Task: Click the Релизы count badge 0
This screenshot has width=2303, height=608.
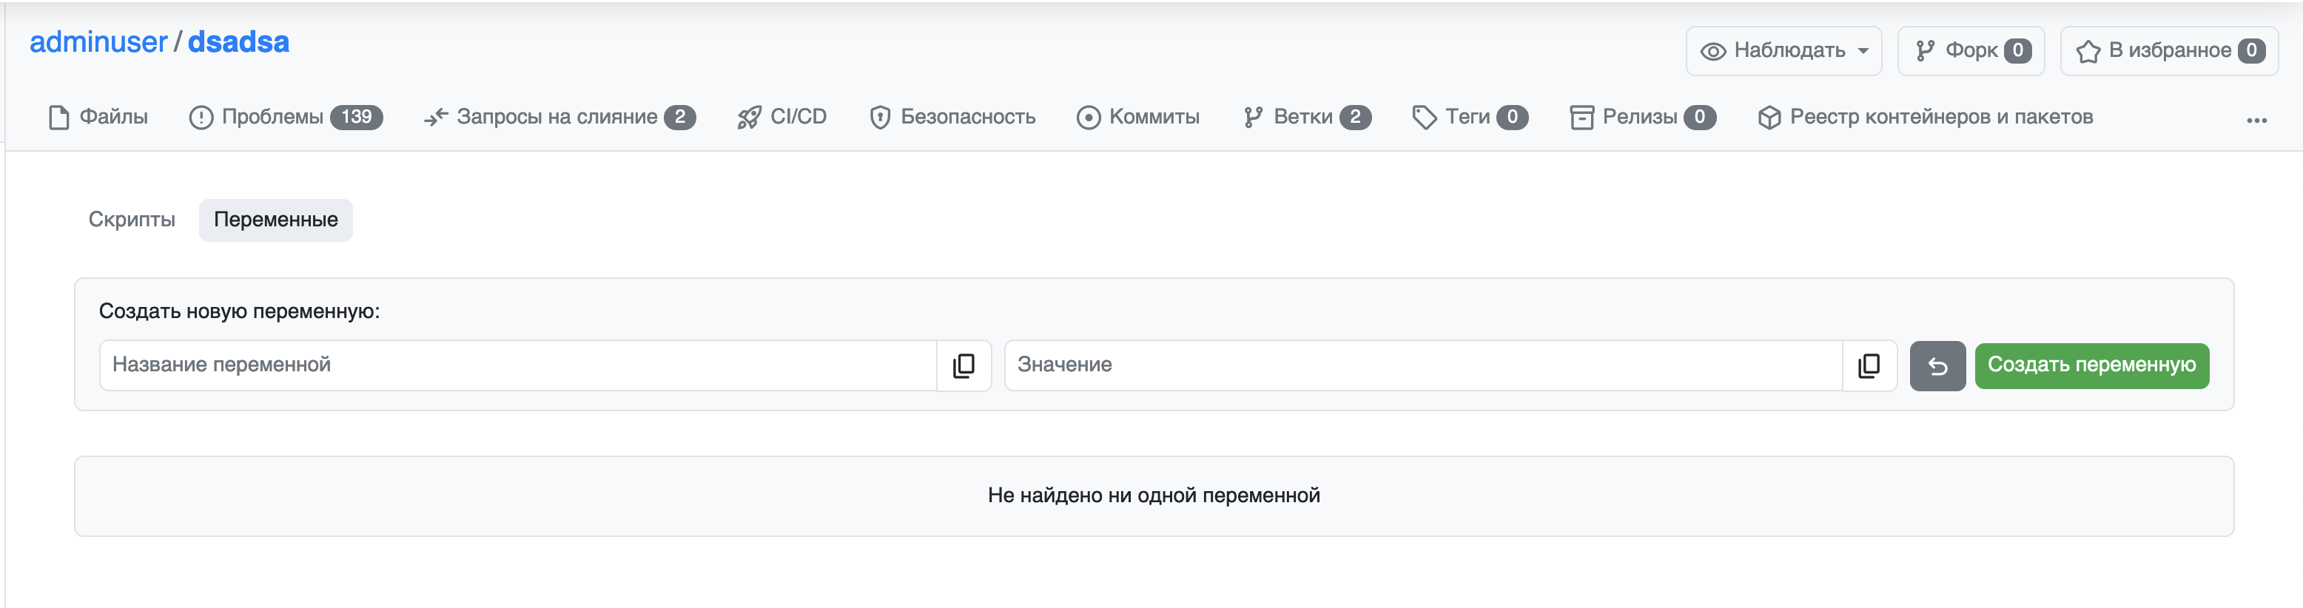Action: [x=1700, y=117]
